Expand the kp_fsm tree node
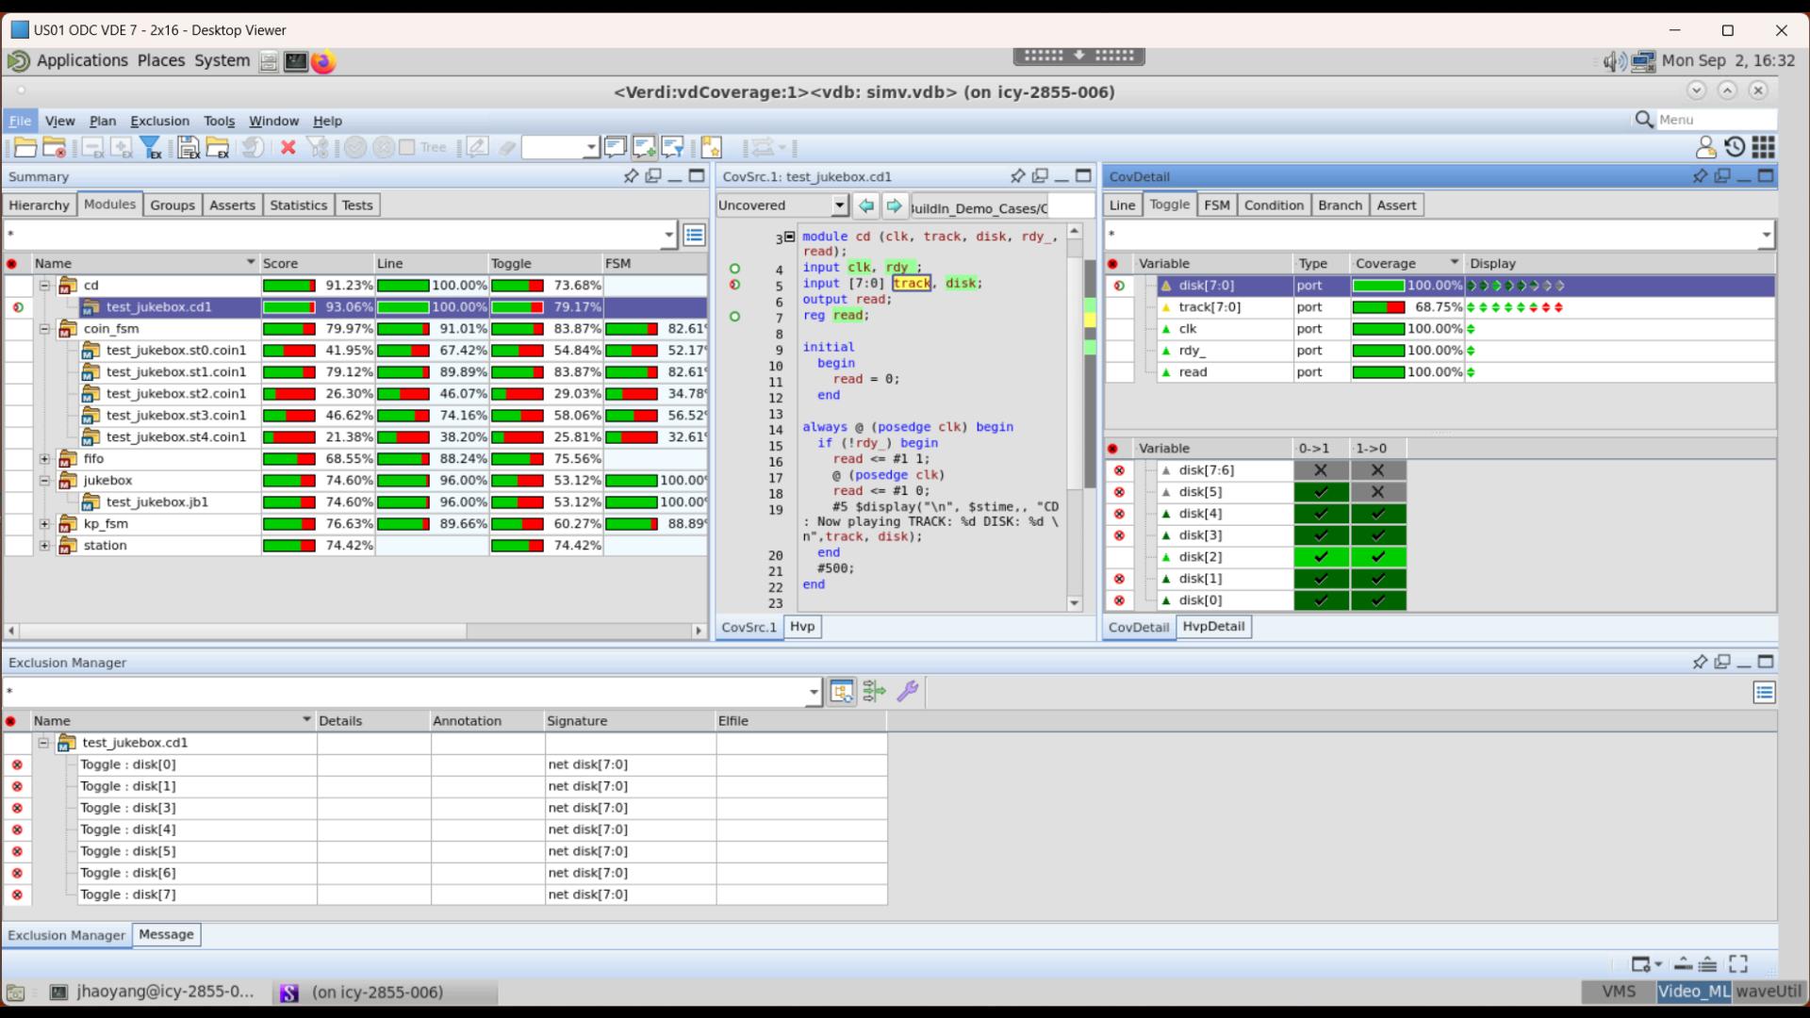This screenshot has height=1018, width=1810. 44,523
